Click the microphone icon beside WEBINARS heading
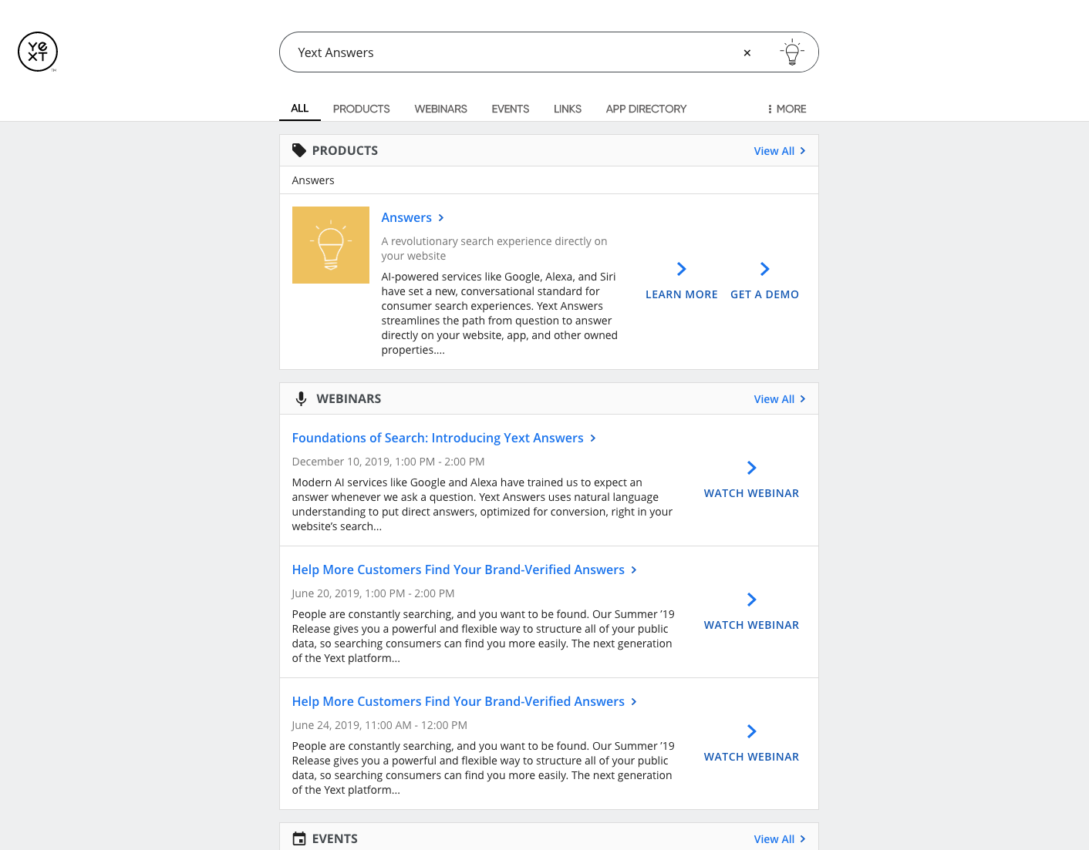Screen dimensions: 1089x850 (301, 398)
